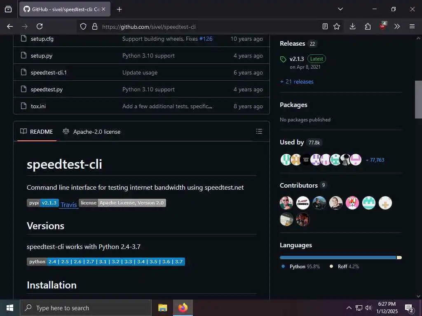422x316 pixels.
Task: Open 'Add a few additional tests' commit
Action: (x=167, y=106)
